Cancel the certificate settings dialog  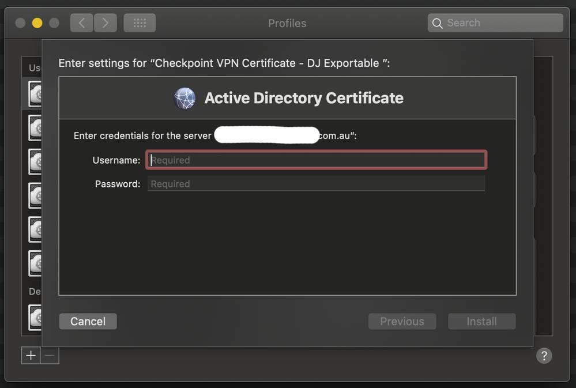[88, 322]
